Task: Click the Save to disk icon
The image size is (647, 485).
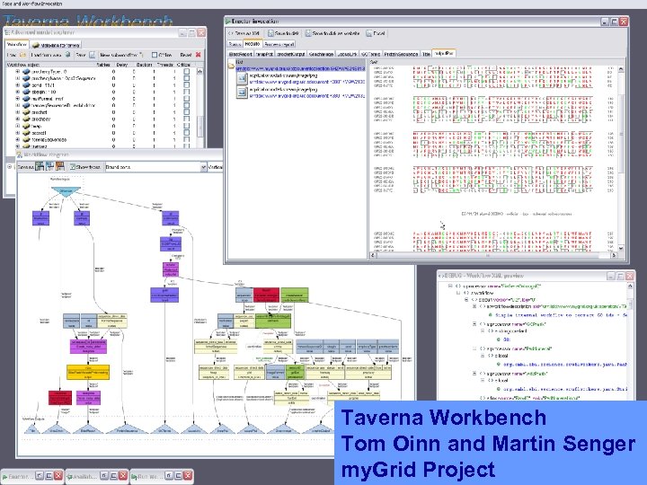Action: pyautogui.click(x=270, y=33)
